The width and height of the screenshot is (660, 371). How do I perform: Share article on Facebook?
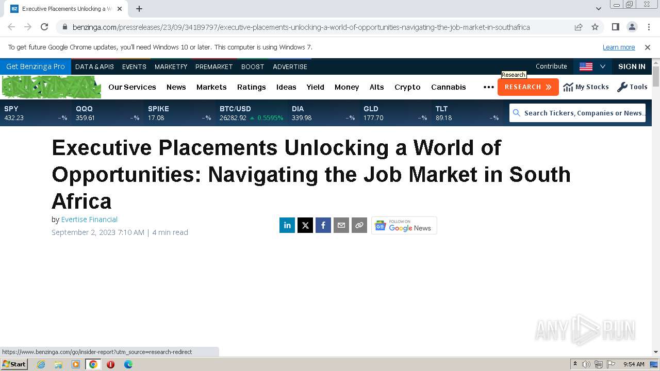[x=323, y=225]
